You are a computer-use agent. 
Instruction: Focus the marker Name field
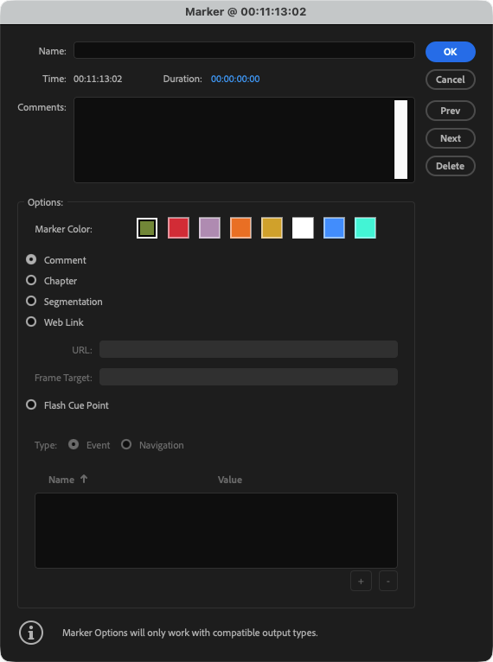click(x=244, y=50)
